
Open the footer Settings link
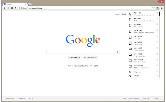click(146, 98)
